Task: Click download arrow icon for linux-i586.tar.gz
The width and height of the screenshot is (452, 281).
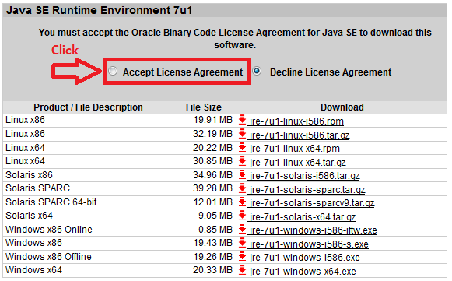Action: 243,133
